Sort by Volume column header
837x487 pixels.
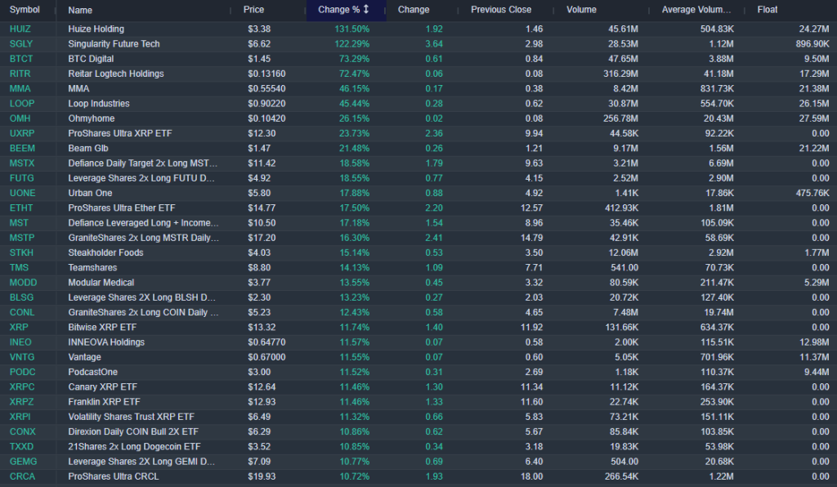pos(581,10)
